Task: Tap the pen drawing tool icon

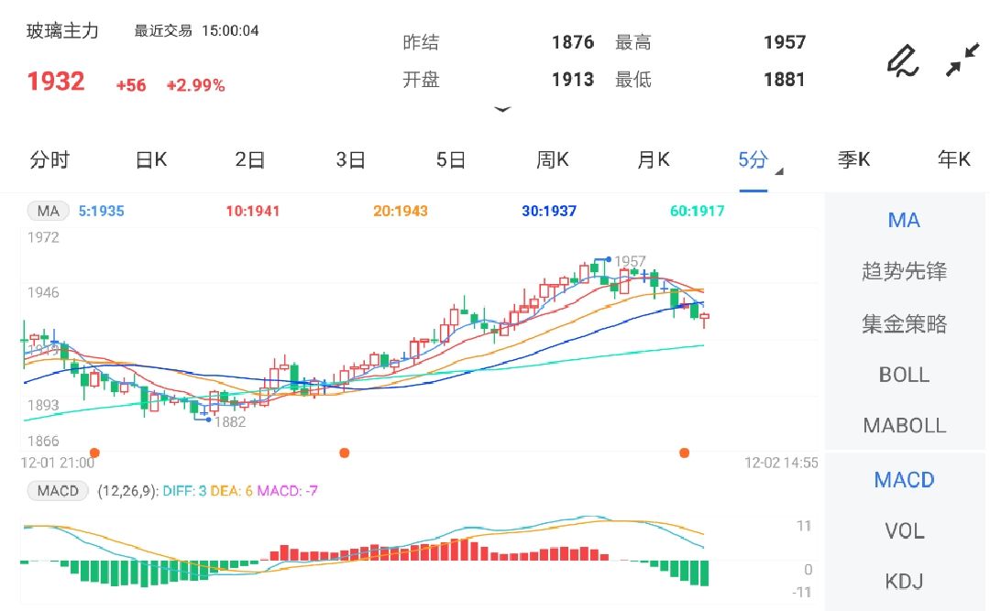Action: [902, 60]
